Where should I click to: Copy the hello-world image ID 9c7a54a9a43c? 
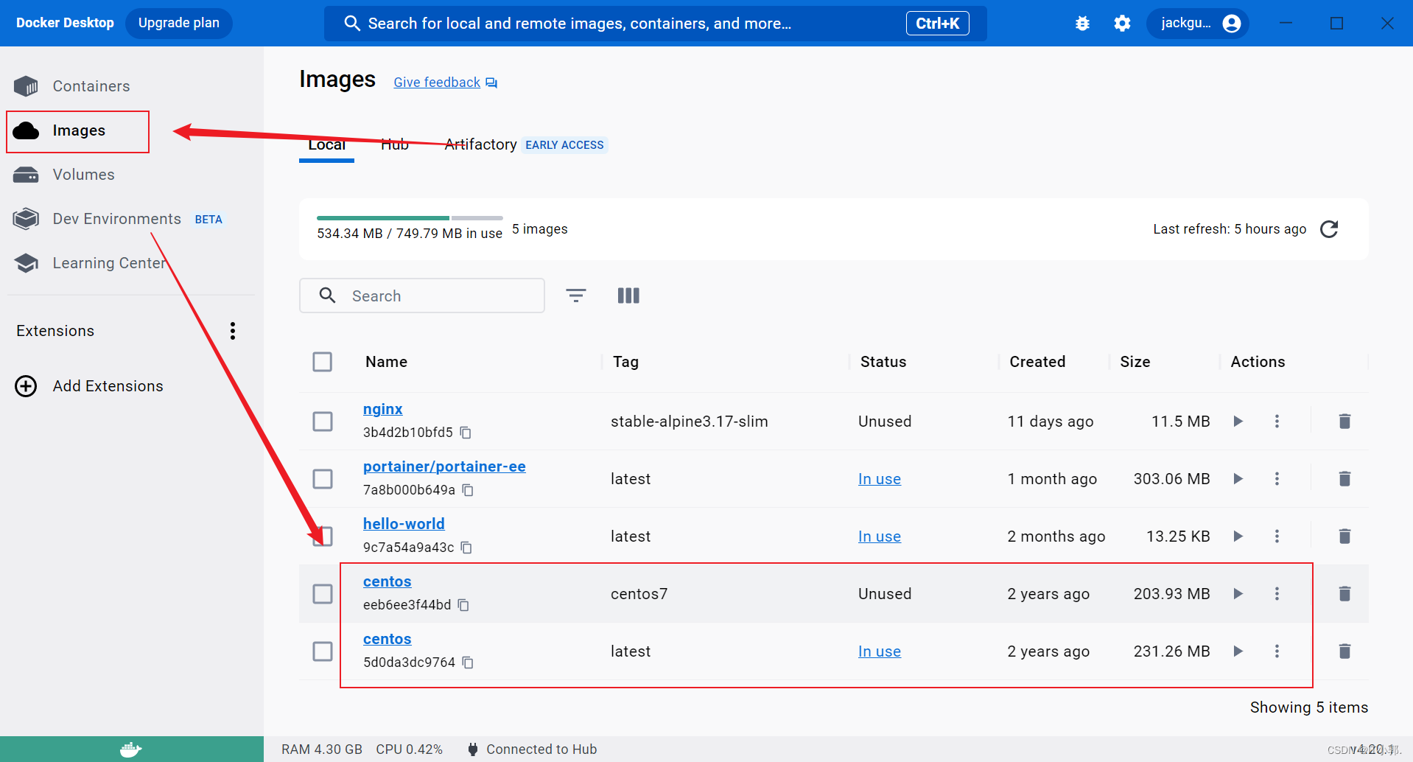[466, 548]
